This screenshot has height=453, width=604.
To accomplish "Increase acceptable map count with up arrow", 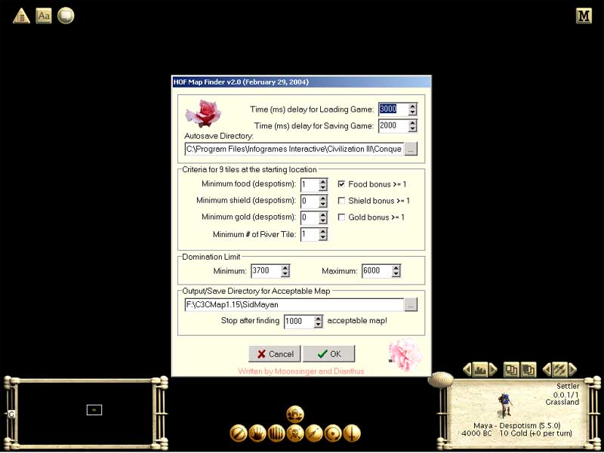I will click(x=318, y=318).
